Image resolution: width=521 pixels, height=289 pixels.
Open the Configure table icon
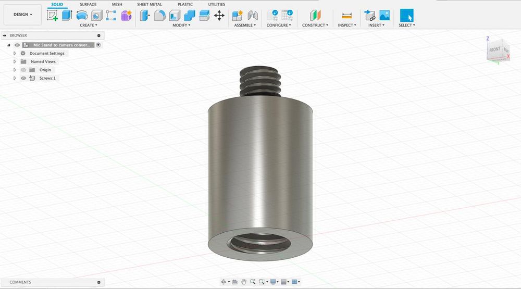[288, 15]
